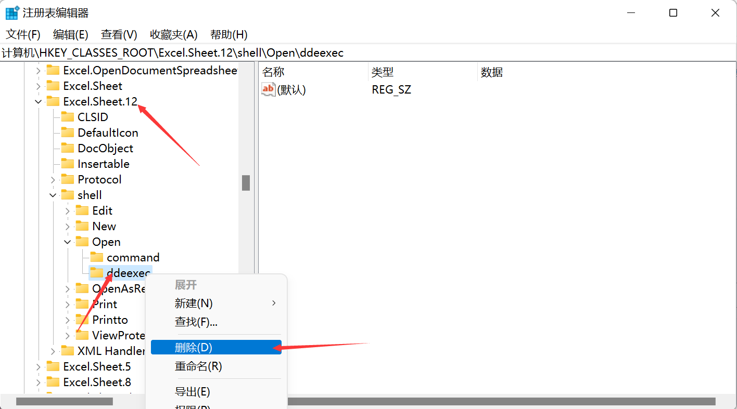
Task: Click the Protocol folder icon
Action: click(68, 179)
